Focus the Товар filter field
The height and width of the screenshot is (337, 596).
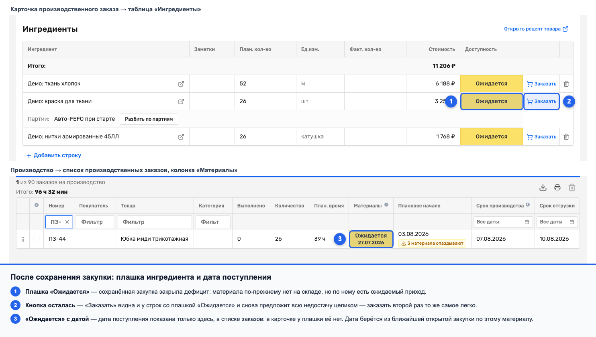(155, 222)
